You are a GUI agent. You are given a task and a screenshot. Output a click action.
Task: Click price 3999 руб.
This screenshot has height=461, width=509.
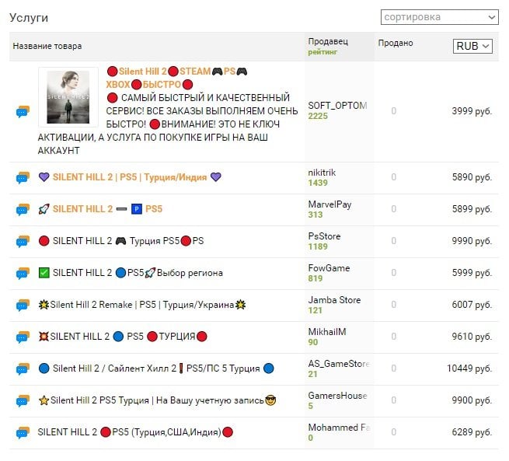pyautogui.click(x=472, y=111)
